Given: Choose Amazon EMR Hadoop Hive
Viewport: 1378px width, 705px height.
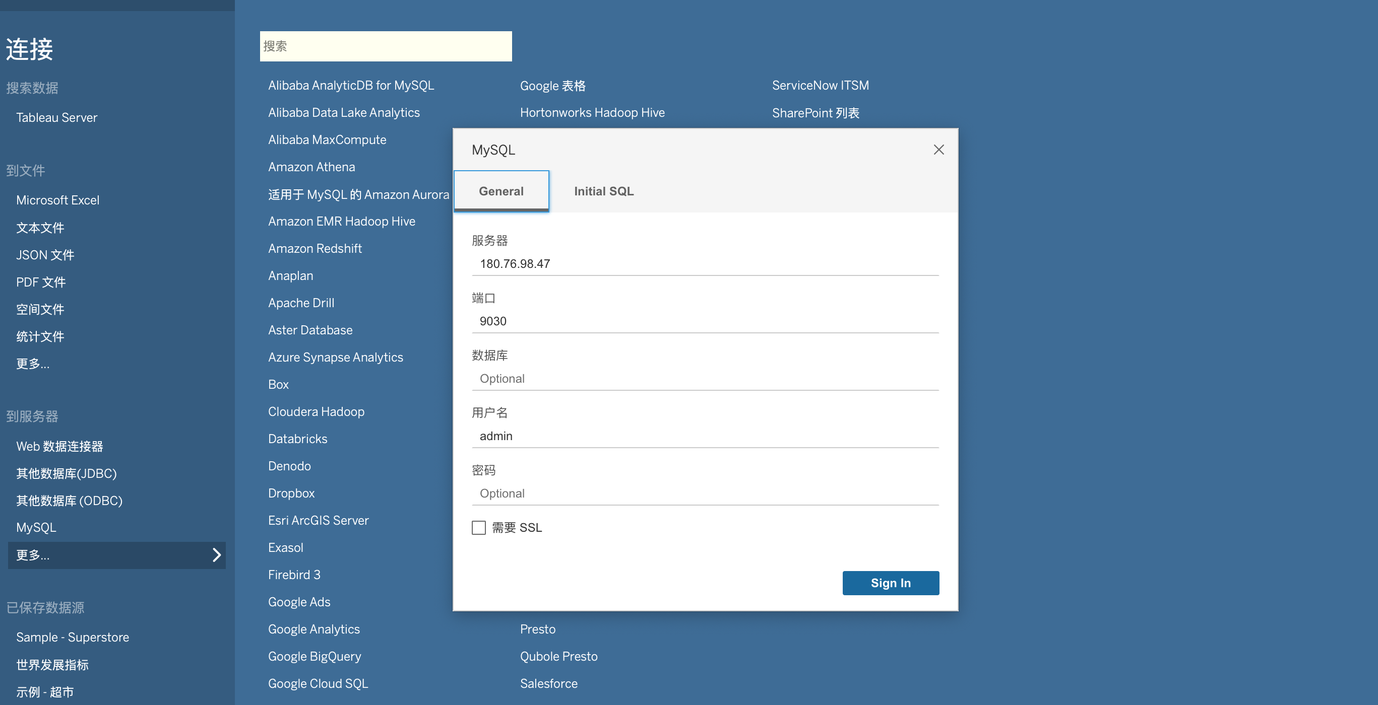Looking at the screenshot, I should click(341, 221).
